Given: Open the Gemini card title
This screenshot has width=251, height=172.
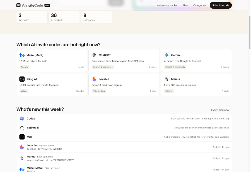Looking at the screenshot, I should coord(176,55).
